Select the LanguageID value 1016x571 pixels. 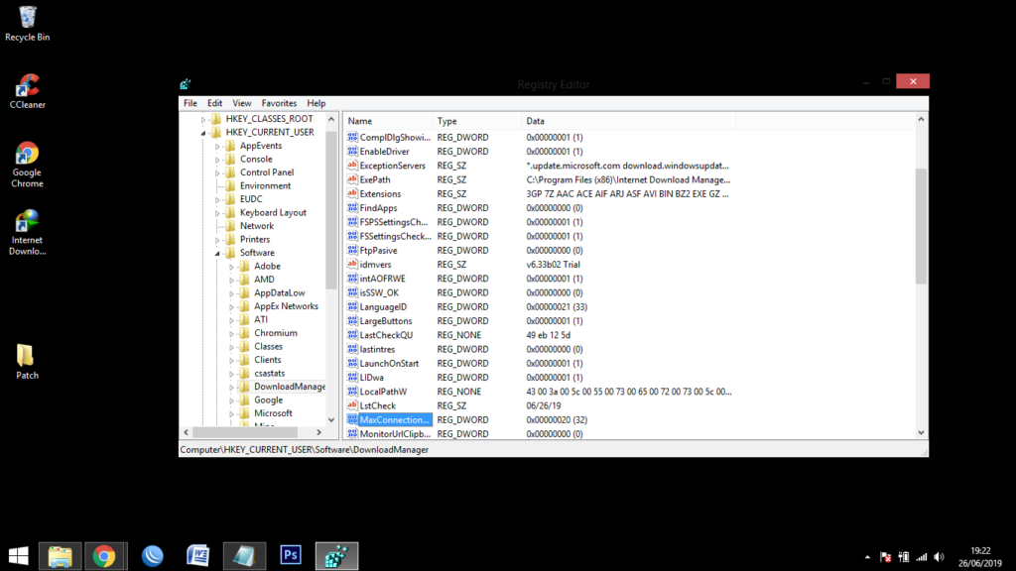tap(383, 307)
